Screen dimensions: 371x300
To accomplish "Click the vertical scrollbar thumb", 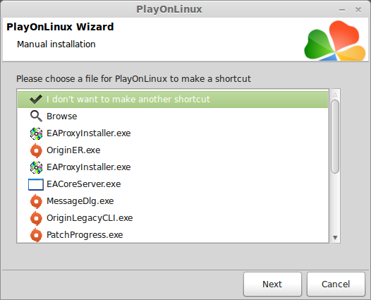I will [335, 137].
